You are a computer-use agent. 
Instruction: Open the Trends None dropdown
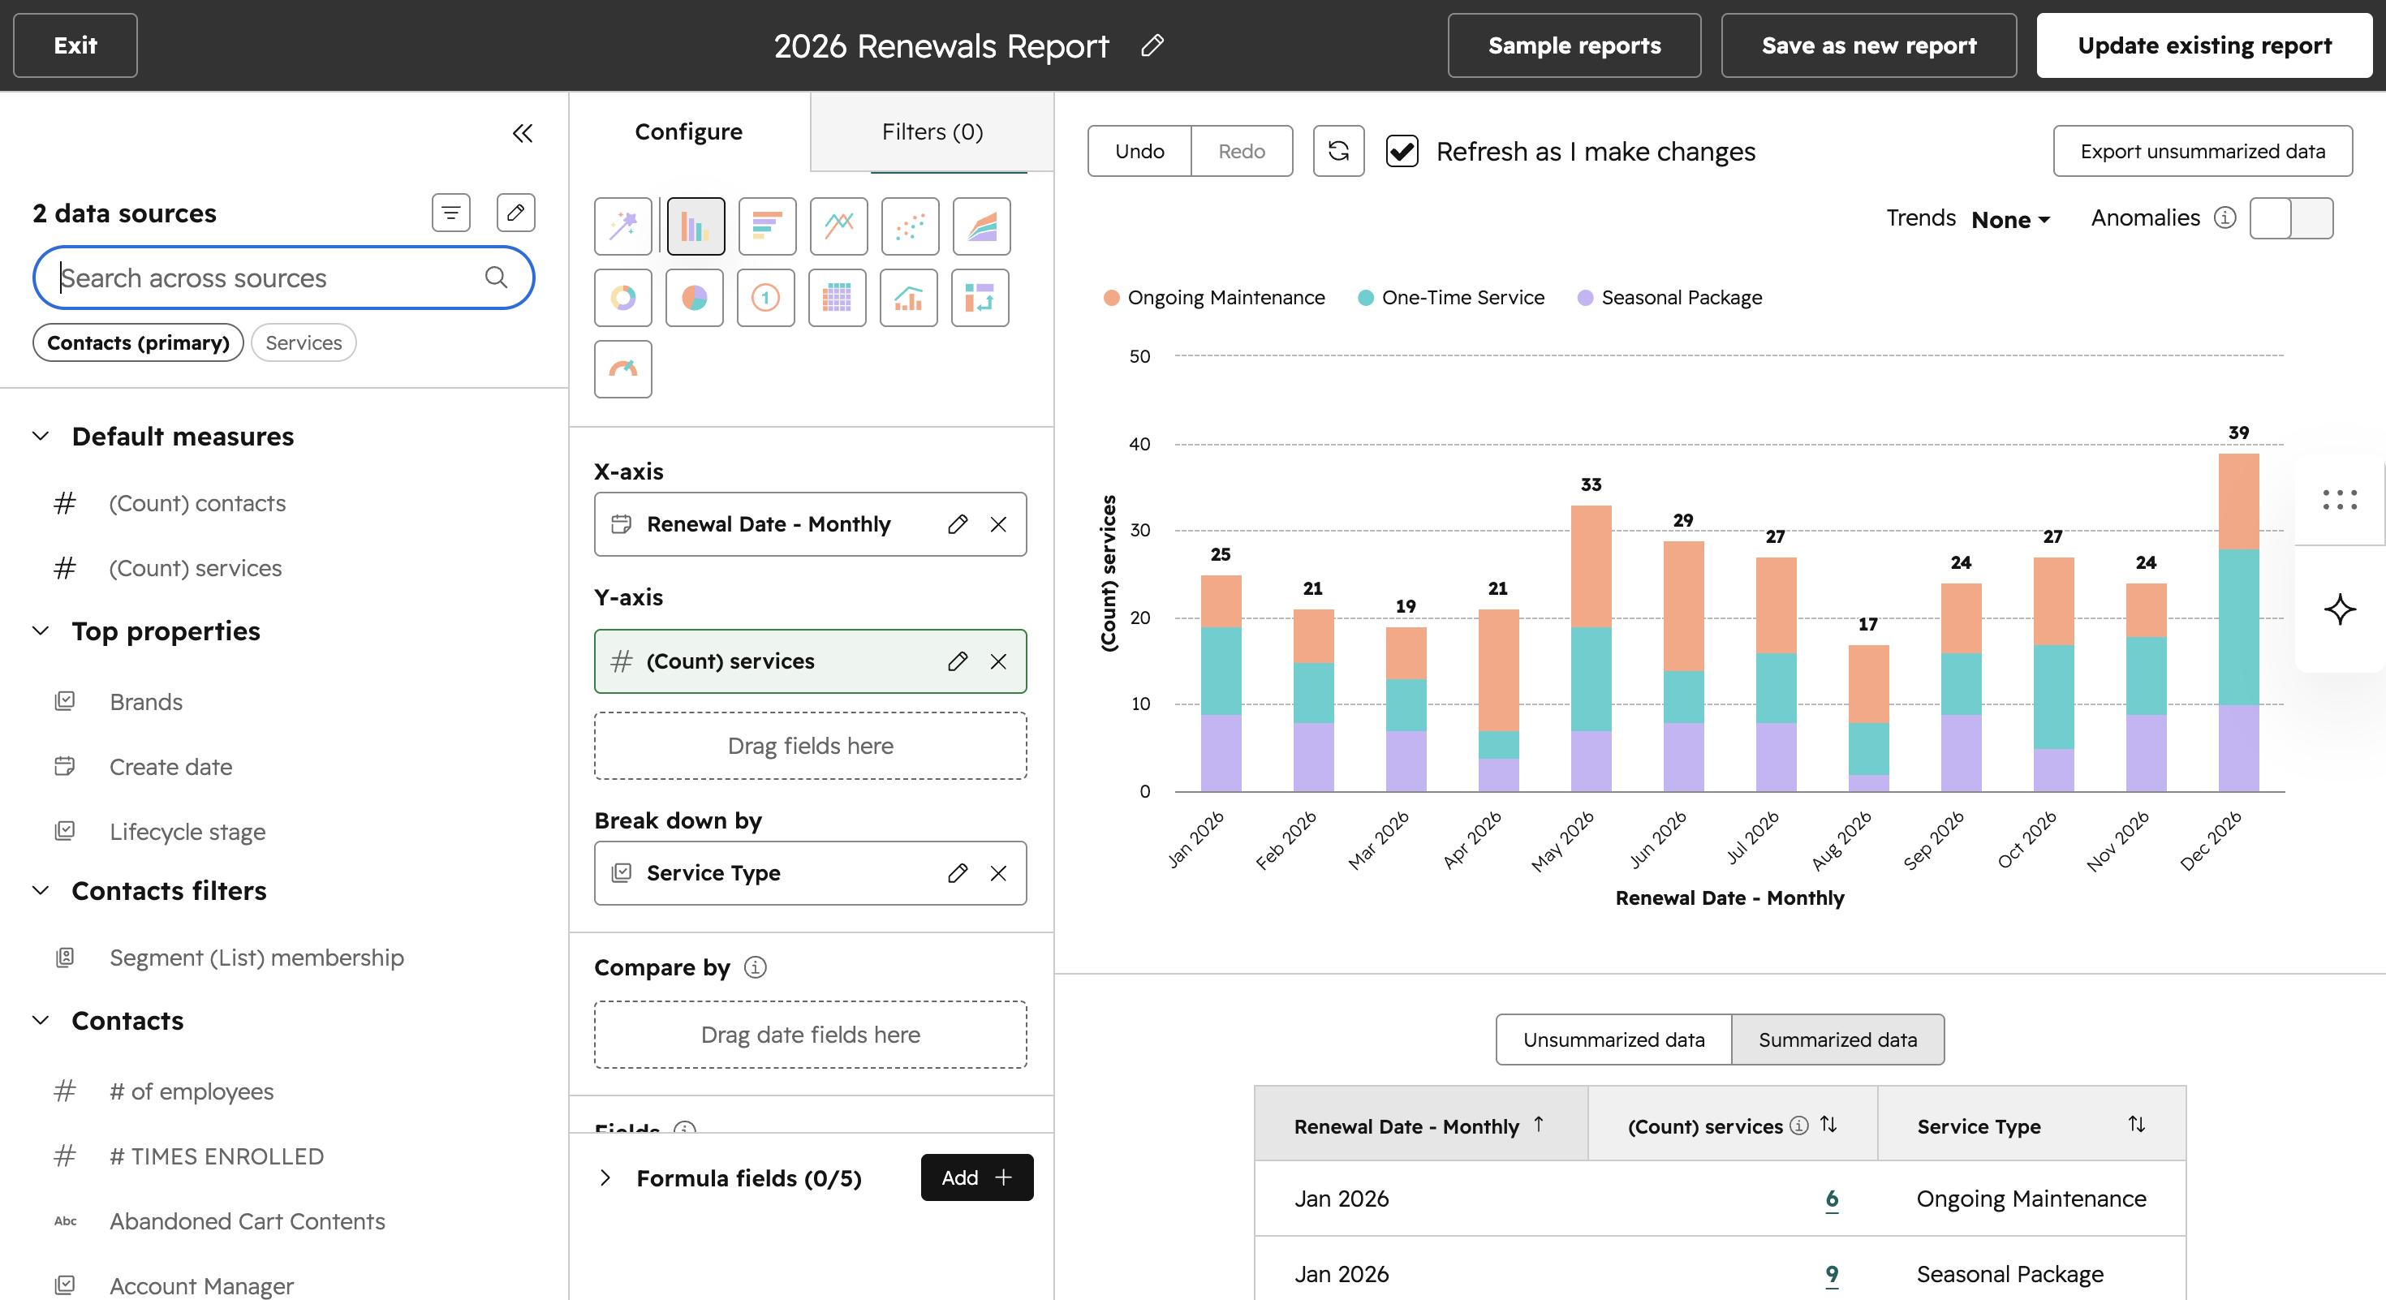coord(2010,219)
